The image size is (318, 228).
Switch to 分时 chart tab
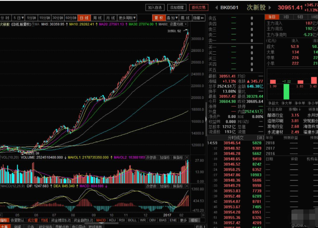(x=5, y=18)
